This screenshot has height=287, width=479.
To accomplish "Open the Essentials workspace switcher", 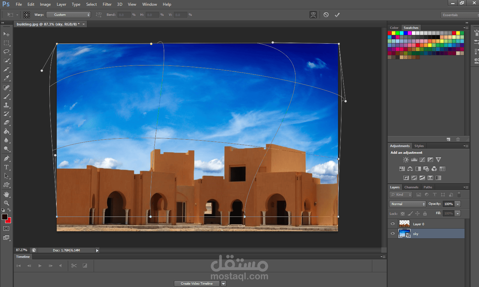I will [x=460, y=15].
